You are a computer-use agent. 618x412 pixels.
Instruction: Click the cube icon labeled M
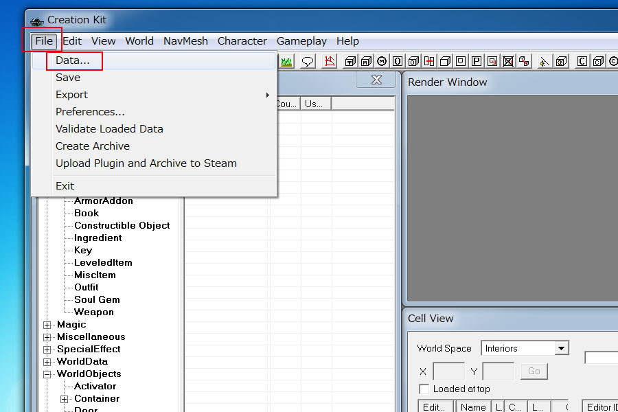coord(366,62)
